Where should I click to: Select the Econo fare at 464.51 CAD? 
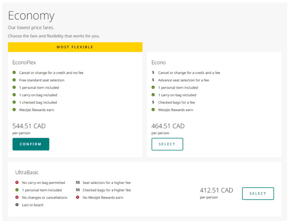(167, 144)
